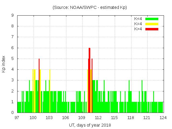Viewport: 172px width, 129px height.
Task: Select the K>4 legend label text
Action: click(x=138, y=29)
